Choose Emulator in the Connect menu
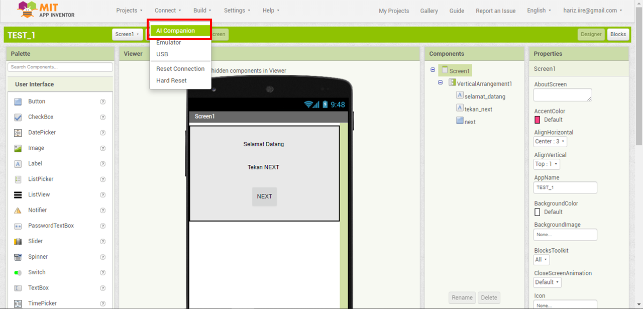 pyautogui.click(x=168, y=43)
